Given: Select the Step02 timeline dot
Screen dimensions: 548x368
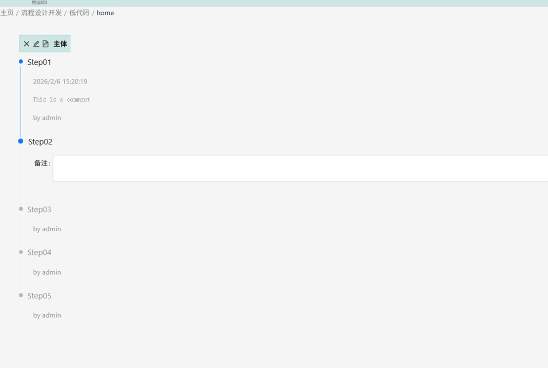Looking at the screenshot, I should click(21, 141).
